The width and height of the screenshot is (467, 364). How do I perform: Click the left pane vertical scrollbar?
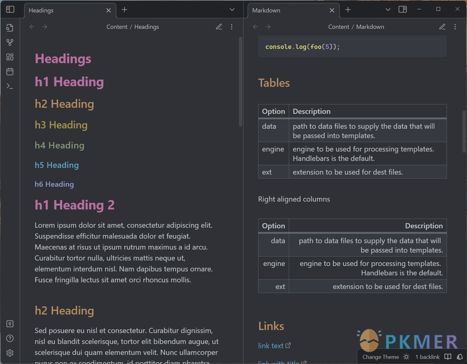tap(240, 82)
